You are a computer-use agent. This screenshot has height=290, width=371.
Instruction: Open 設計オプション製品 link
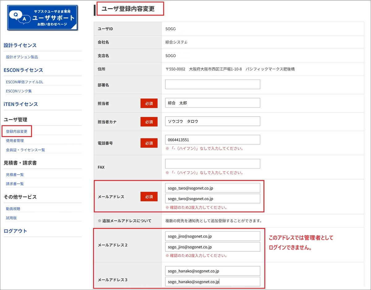(x=22, y=57)
